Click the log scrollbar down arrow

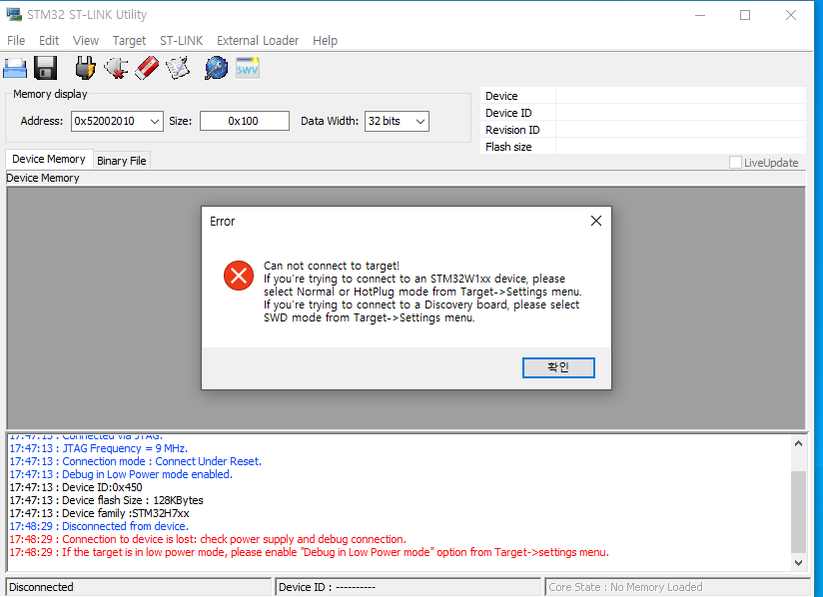(x=798, y=563)
